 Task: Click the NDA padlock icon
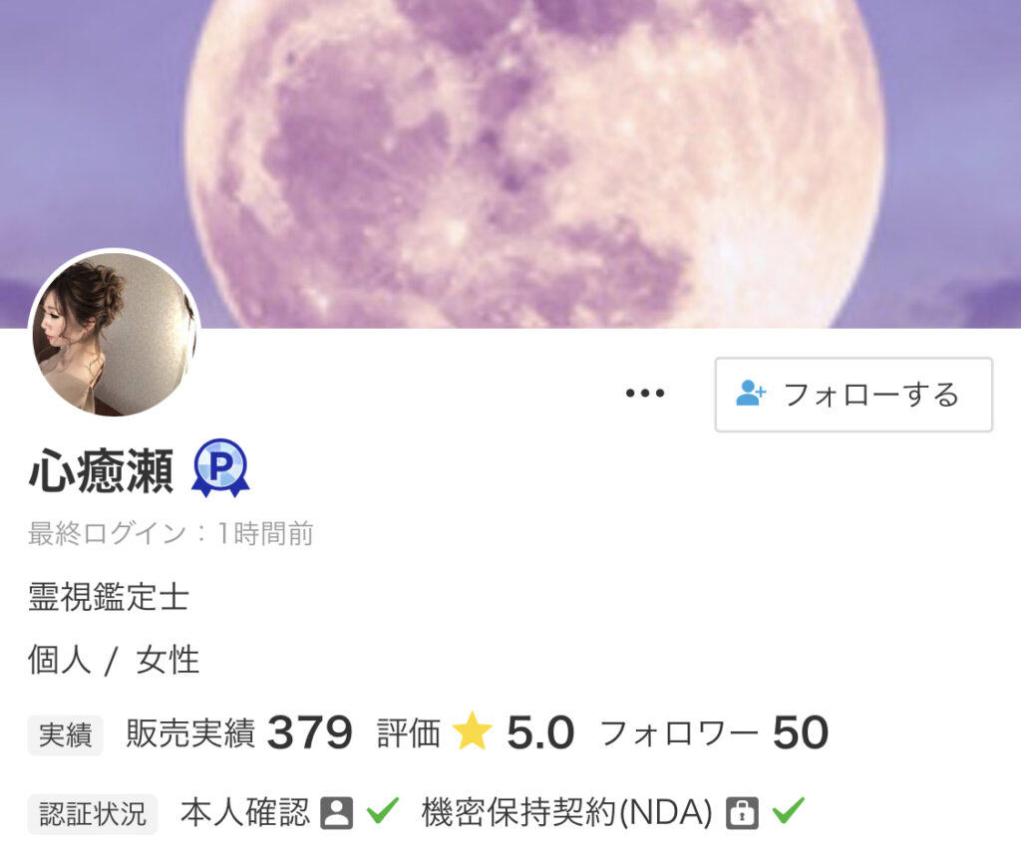[742, 812]
